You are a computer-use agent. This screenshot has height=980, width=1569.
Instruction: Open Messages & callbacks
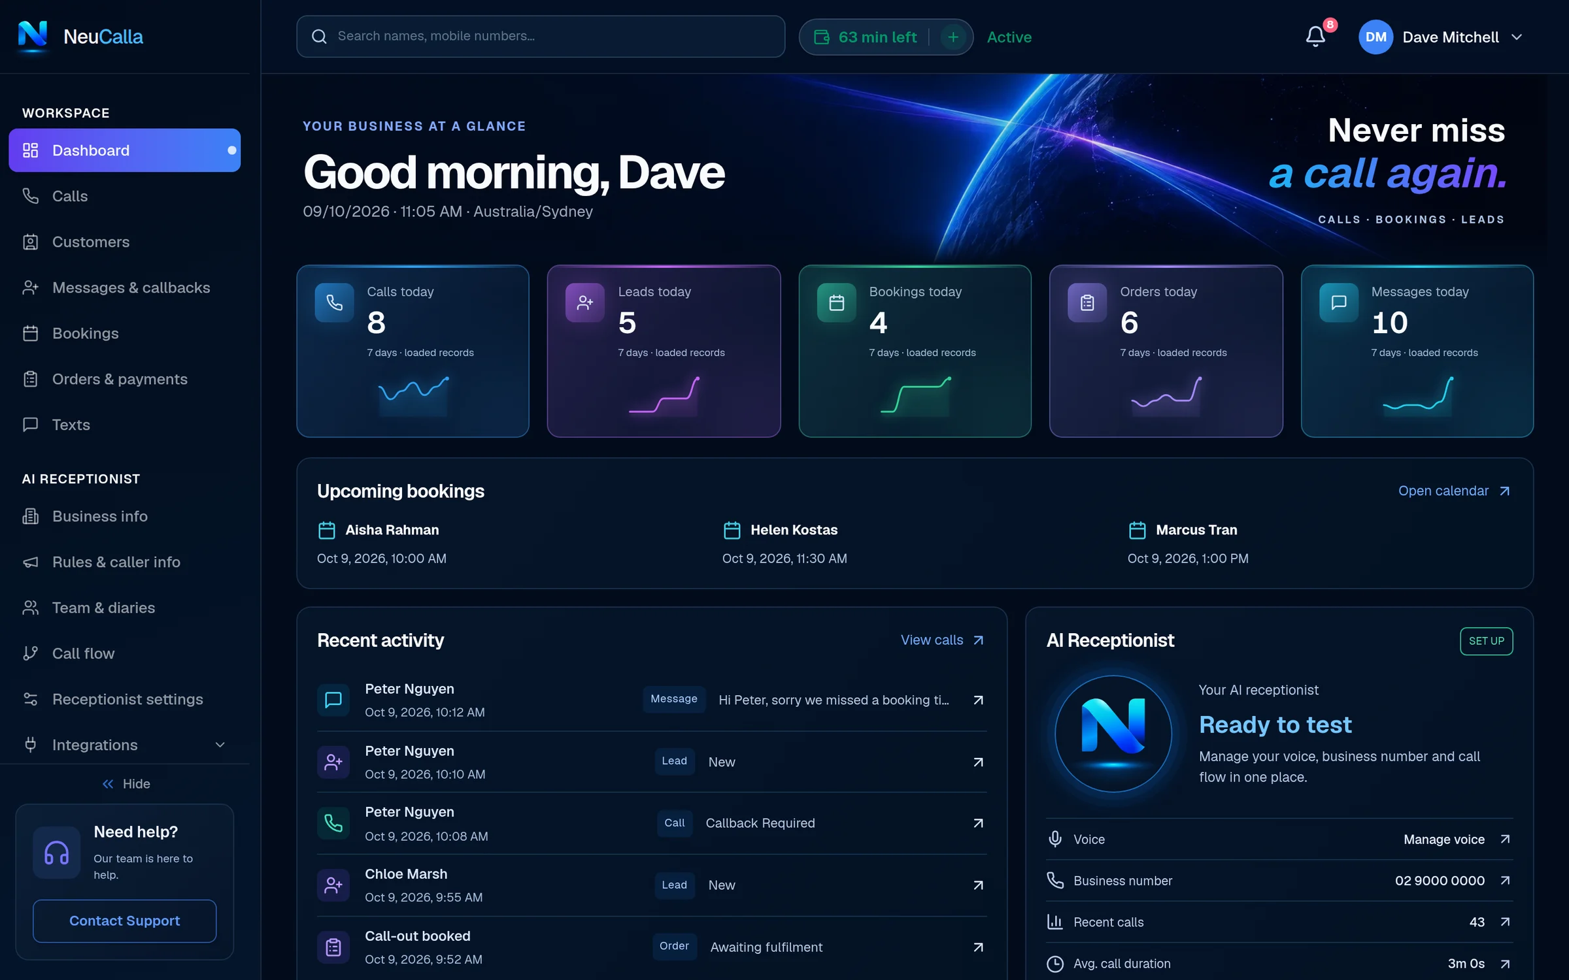point(124,287)
